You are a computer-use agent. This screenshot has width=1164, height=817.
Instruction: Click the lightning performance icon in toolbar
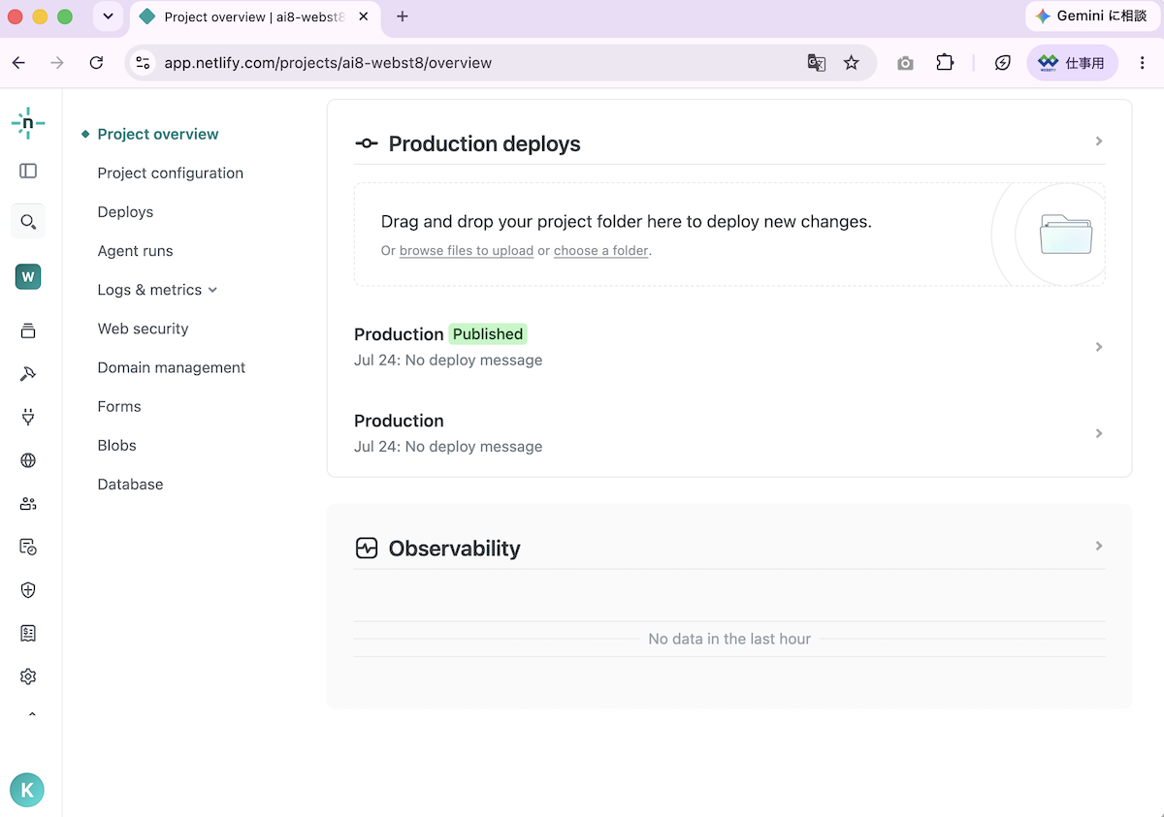(x=1003, y=63)
